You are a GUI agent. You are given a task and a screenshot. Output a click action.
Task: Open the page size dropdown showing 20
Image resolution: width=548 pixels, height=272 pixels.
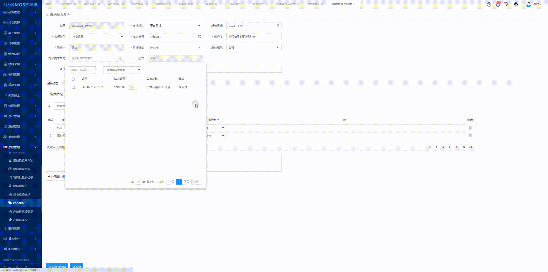pos(135,182)
